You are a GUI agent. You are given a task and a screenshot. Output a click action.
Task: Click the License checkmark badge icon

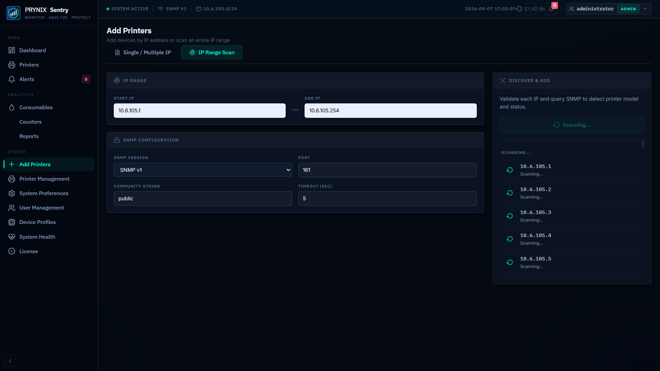pyautogui.click(x=12, y=251)
